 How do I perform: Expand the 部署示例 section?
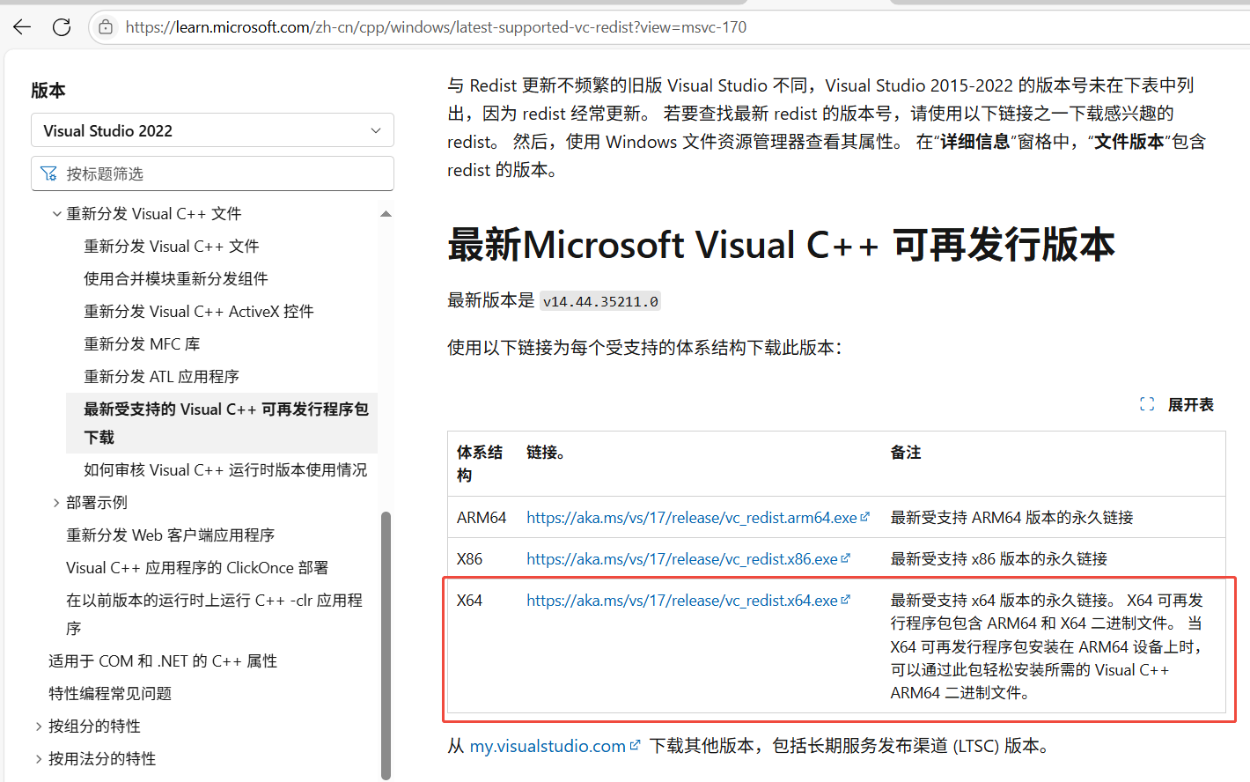tap(56, 503)
